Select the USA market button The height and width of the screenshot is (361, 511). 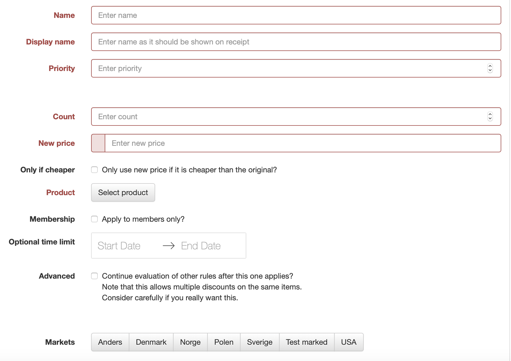point(349,342)
